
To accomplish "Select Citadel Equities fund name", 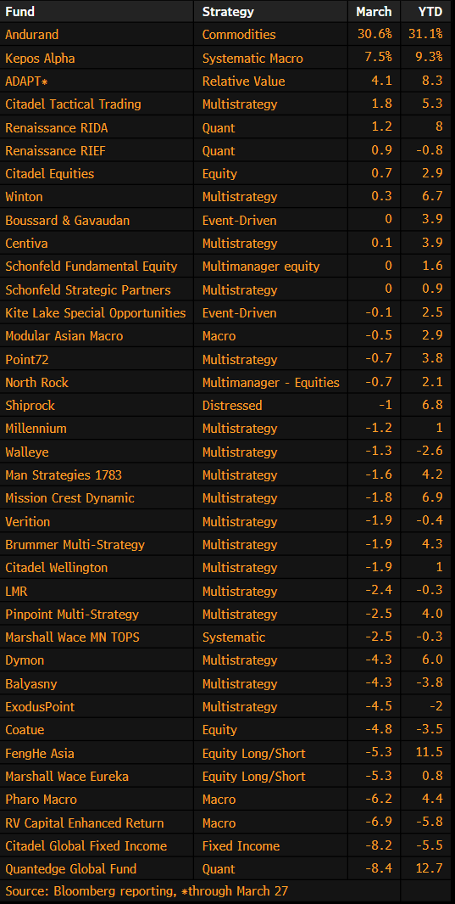I will 49,173.
